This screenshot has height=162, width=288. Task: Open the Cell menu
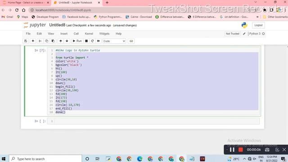click(x=76, y=34)
